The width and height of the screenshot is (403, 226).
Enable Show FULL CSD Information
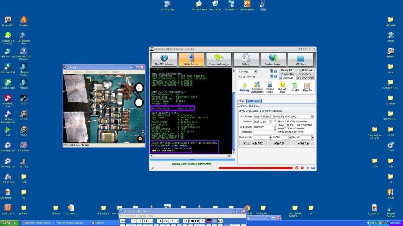pyautogui.click(x=275, y=122)
